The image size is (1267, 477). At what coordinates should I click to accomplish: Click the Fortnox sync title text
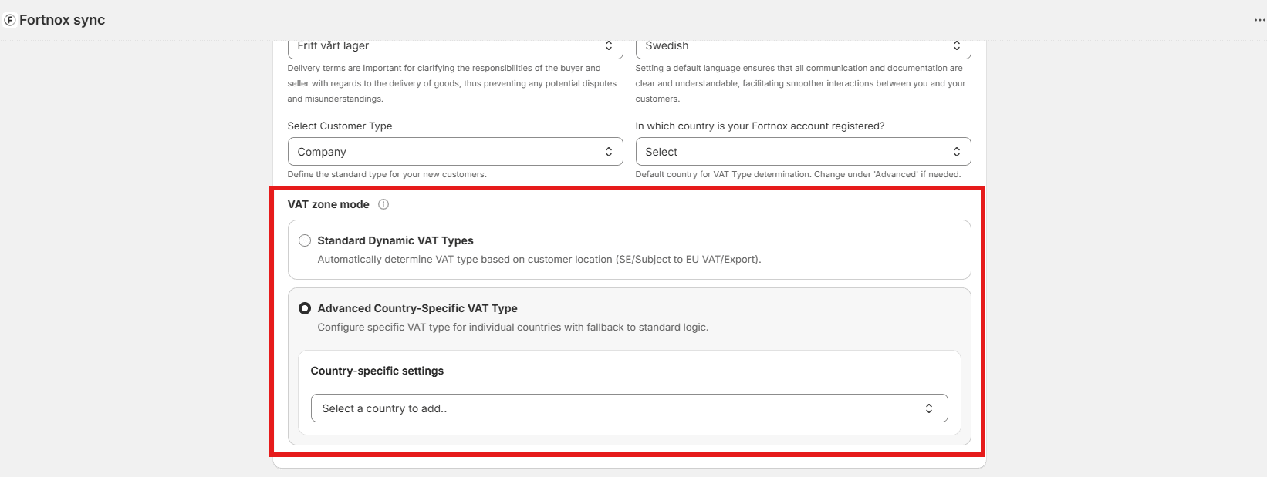(x=62, y=20)
